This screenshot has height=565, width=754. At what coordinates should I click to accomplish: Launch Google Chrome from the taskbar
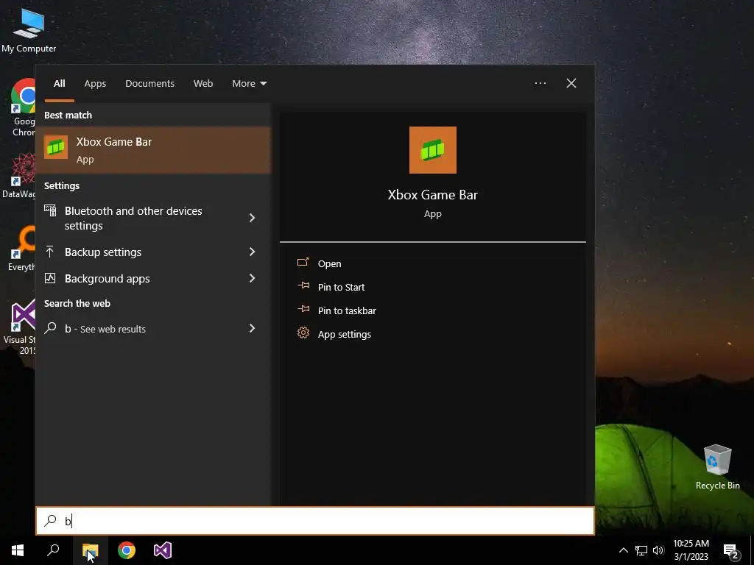pyautogui.click(x=127, y=550)
